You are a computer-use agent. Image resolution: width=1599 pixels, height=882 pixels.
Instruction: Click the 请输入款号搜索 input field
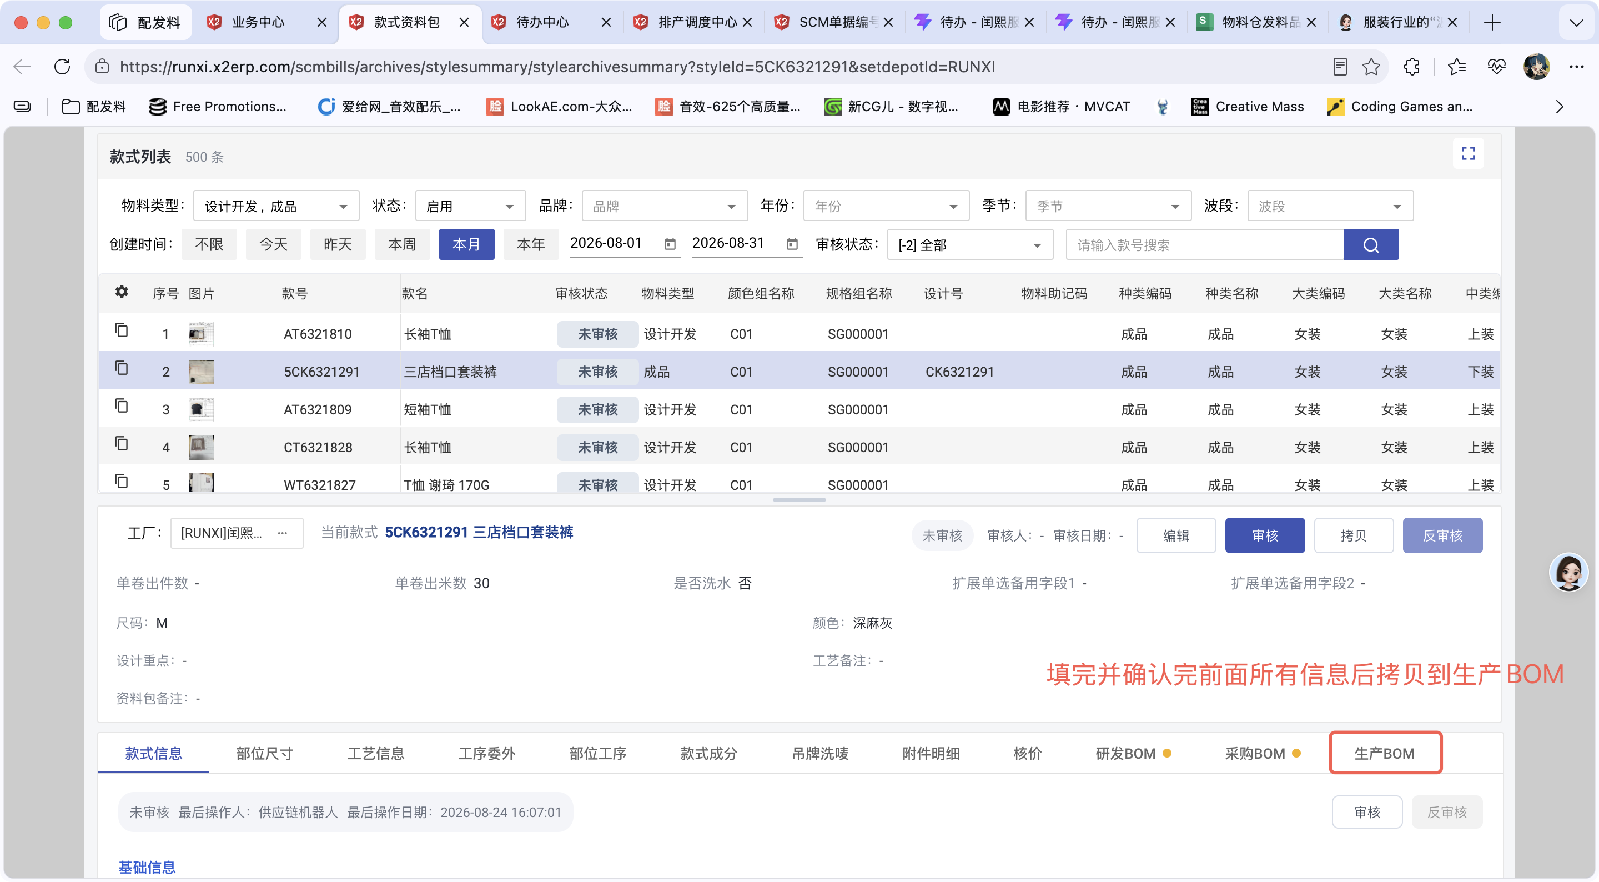pos(1204,245)
